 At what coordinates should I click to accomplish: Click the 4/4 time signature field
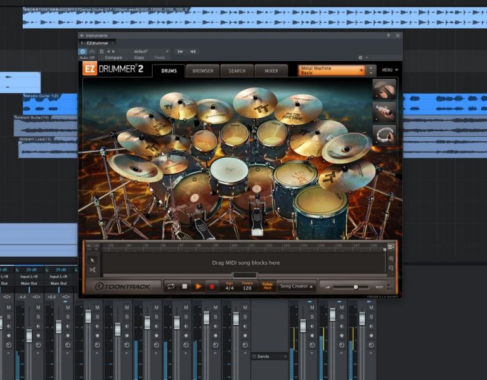coord(229,287)
